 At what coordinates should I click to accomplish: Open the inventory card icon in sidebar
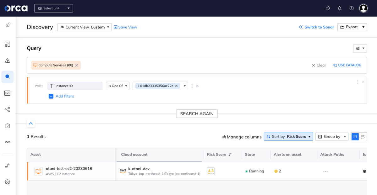[x=8, y=93]
